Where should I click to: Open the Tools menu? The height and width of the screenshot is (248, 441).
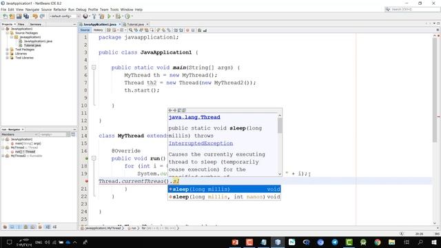(x=114, y=10)
